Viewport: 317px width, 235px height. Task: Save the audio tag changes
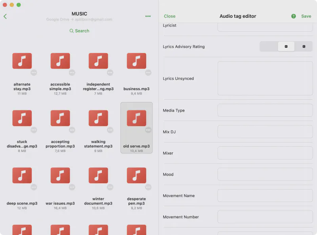pyautogui.click(x=306, y=16)
